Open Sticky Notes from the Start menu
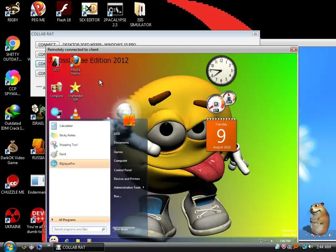 (x=79, y=135)
